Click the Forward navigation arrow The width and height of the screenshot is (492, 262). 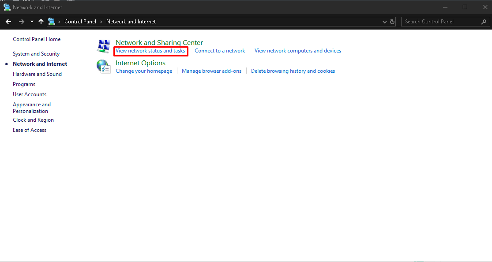coord(21,22)
